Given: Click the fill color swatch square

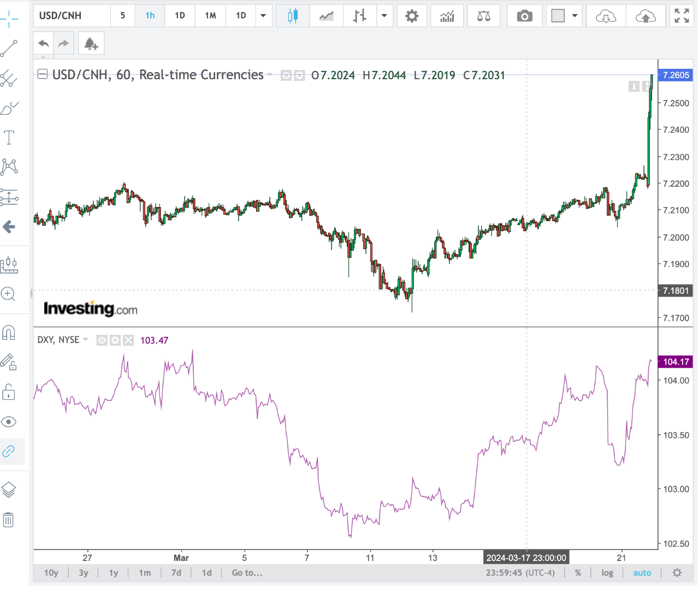Looking at the screenshot, I should [x=558, y=16].
